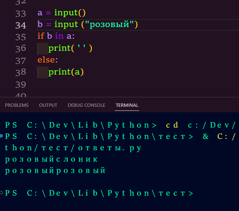This screenshot has height=211, width=239.
Task: Click terminal output 'розовыйрозовый'
Action: (x=55, y=171)
